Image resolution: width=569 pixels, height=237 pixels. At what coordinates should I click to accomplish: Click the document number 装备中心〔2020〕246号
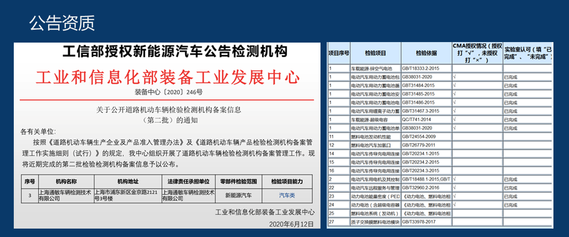168,92
